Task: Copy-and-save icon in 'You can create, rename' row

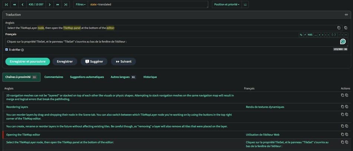Action: click(346, 126)
